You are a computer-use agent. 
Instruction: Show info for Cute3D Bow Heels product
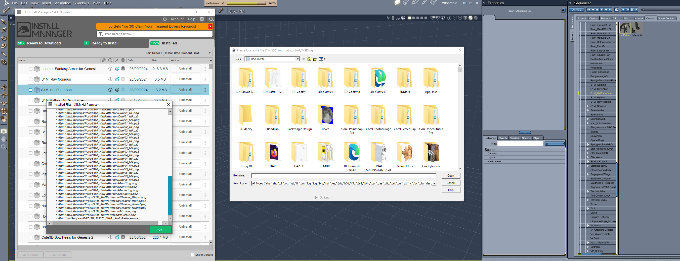point(110,237)
